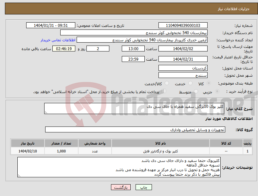The image size is (258, 196).
Task: Select the کالا/خدمت radio button
Action: 167,83
